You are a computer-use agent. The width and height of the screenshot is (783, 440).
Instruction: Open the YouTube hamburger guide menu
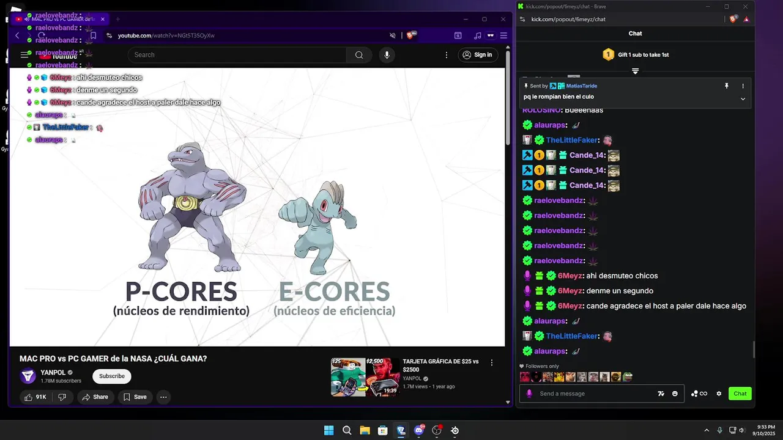24,55
